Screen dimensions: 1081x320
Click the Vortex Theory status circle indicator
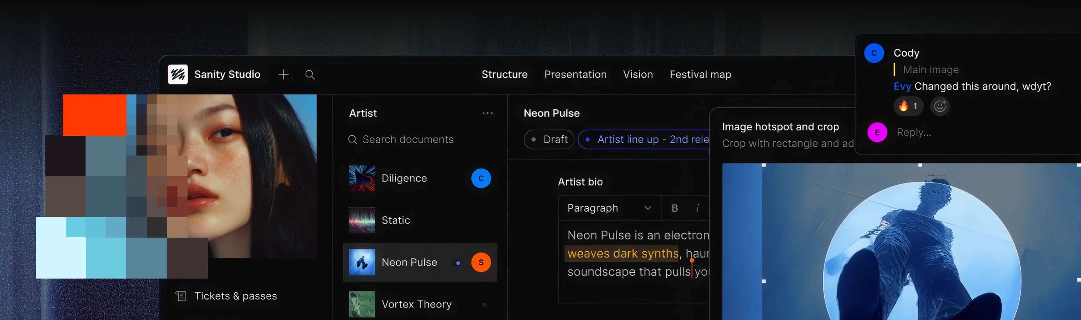pyautogui.click(x=484, y=305)
